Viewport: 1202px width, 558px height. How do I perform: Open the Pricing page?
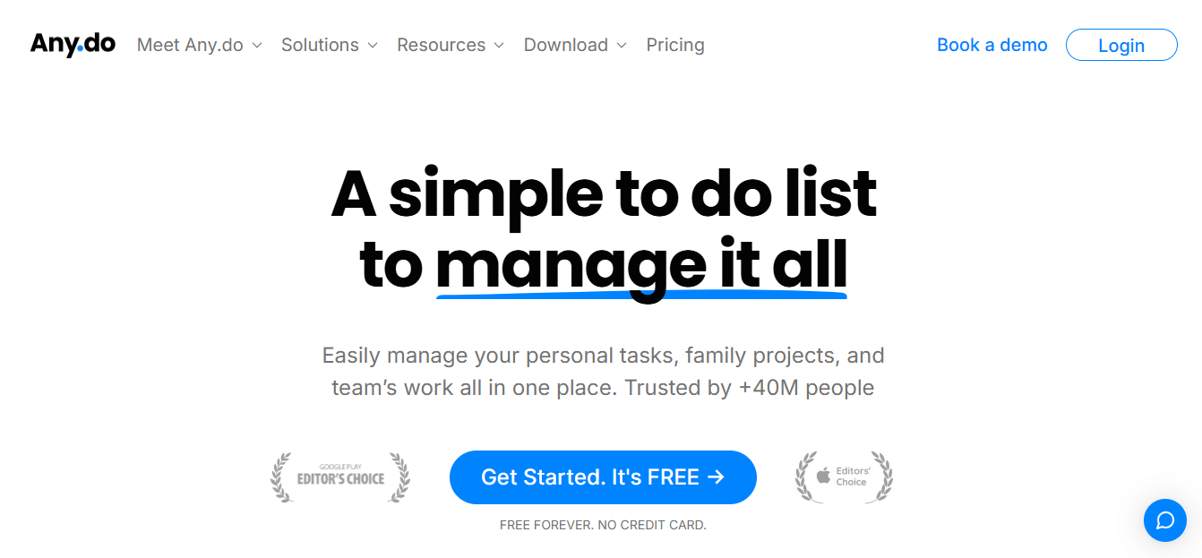pyautogui.click(x=675, y=45)
